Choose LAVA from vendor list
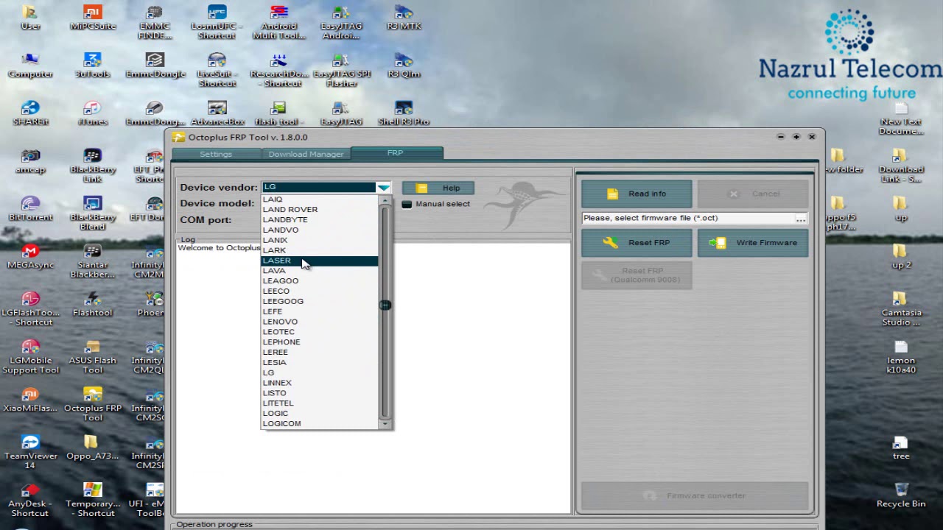The width and height of the screenshot is (943, 530). click(x=320, y=271)
